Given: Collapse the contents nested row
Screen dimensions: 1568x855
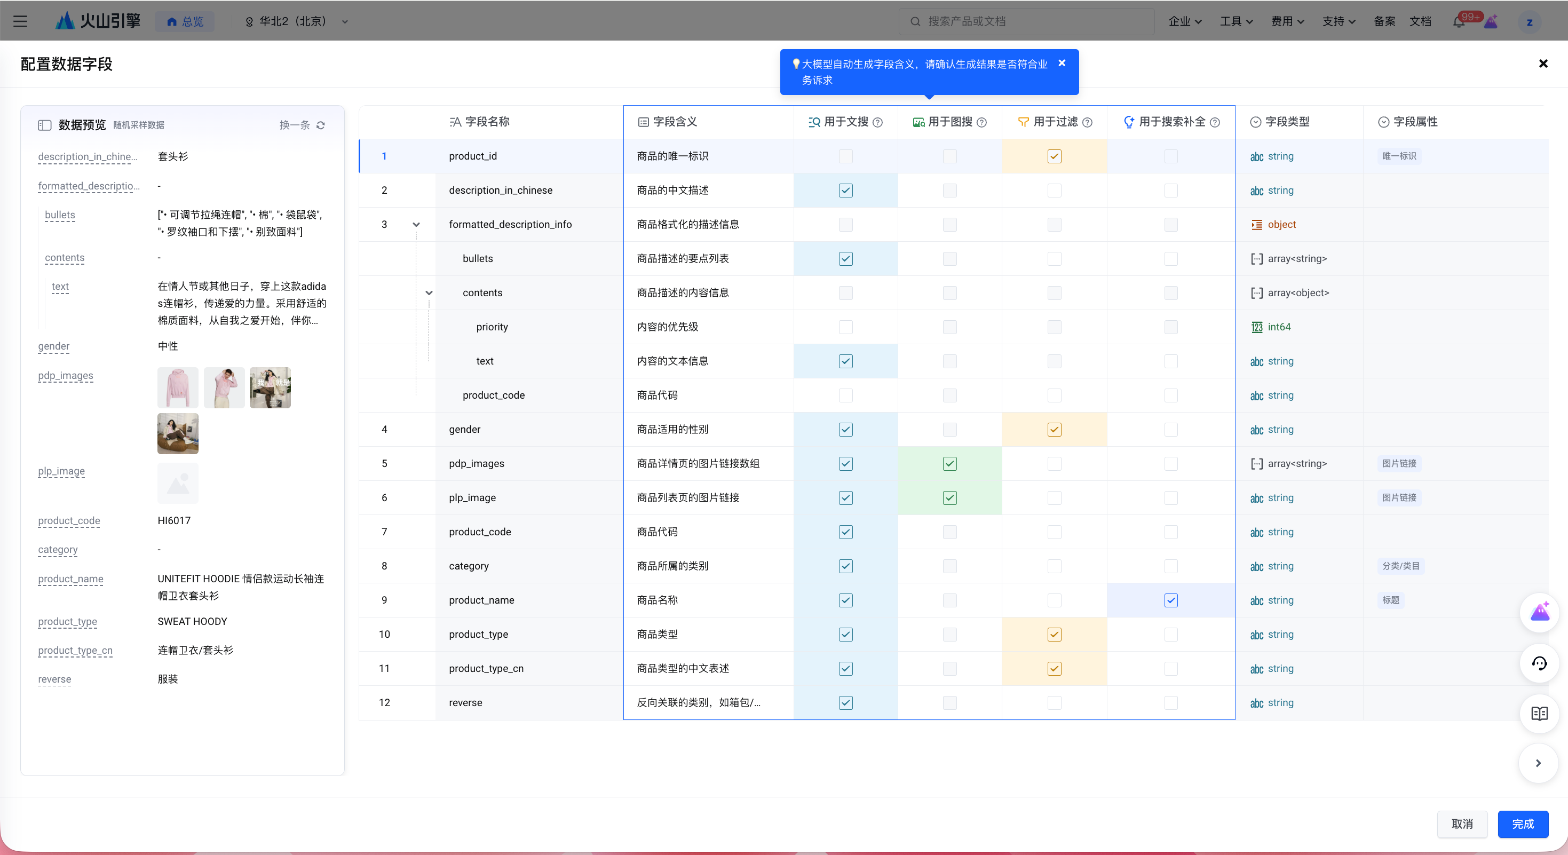Looking at the screenshot, I should (429, 292).
